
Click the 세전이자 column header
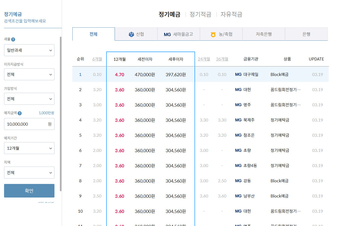coord(145,59)
